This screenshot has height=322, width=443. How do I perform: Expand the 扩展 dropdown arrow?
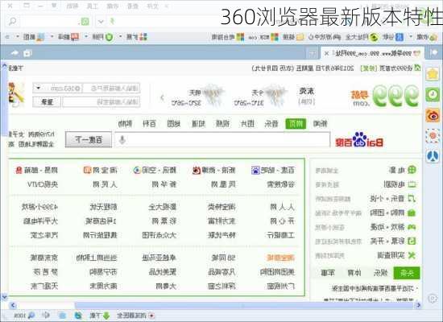tap(121, 37)
